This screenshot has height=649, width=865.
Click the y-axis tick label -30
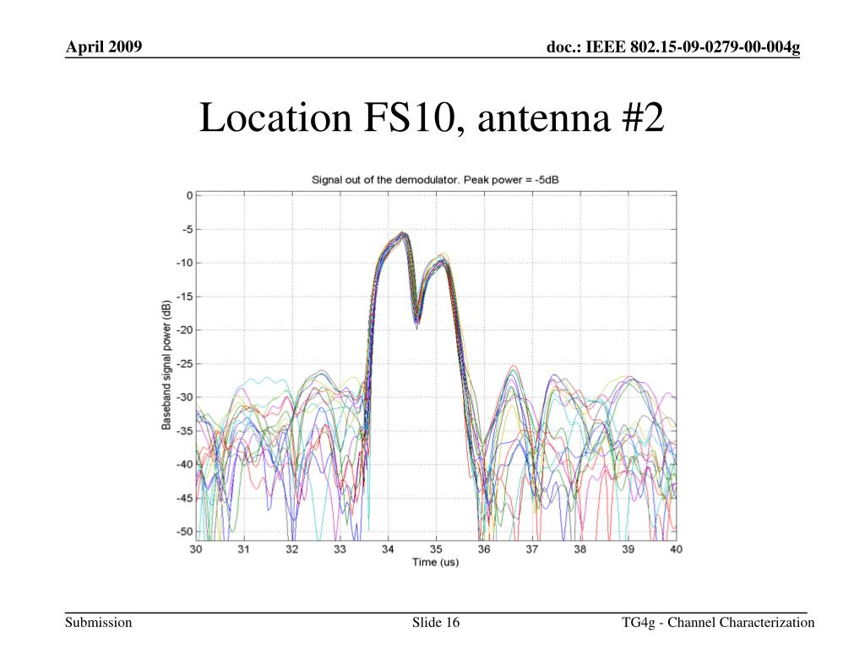pyautogui.click(x=185, y=397)
